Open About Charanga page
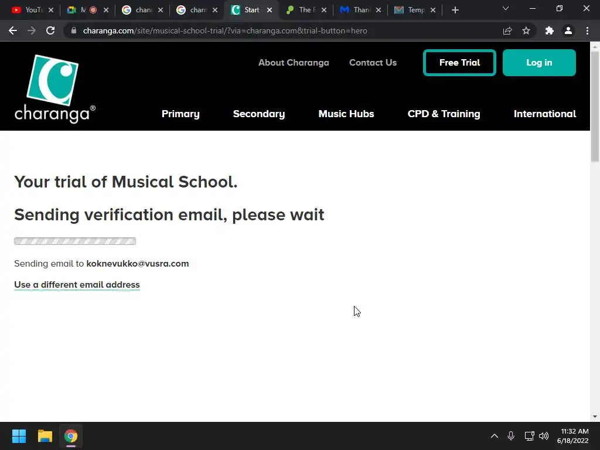Viewport: 600px width, 450px height. (294, 62)
